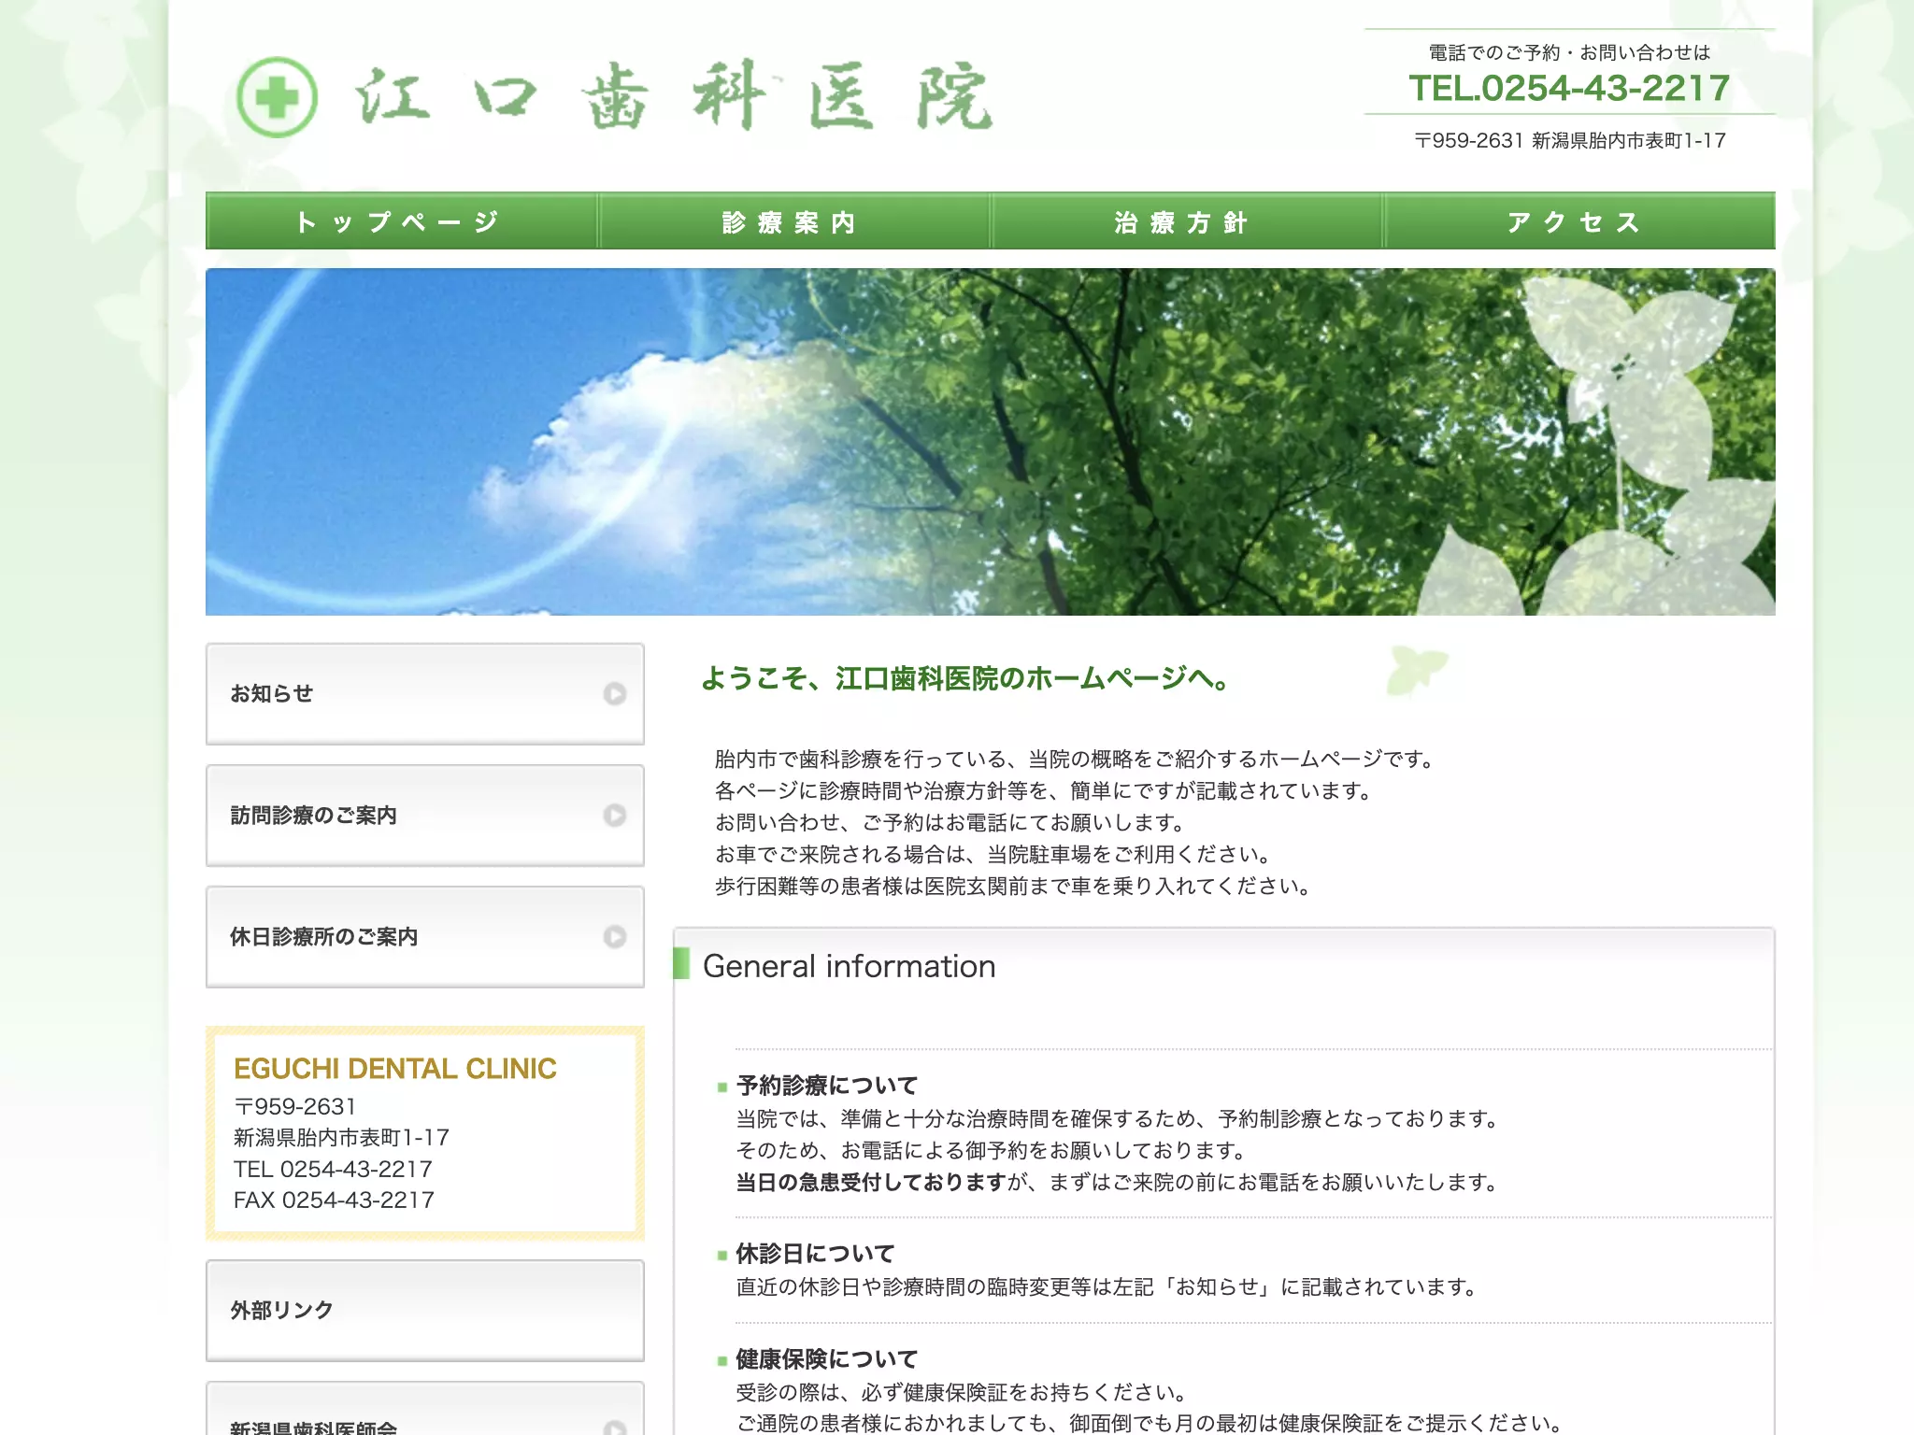Open the 診療案内 menu item
The height and width of the screenshot is (1435, 1914).
pos(794,221)
